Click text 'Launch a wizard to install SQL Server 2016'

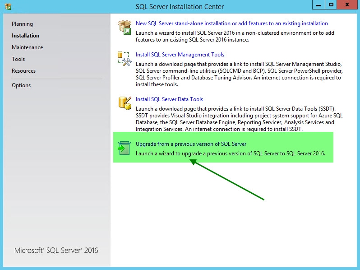click(x=185, y=33)
